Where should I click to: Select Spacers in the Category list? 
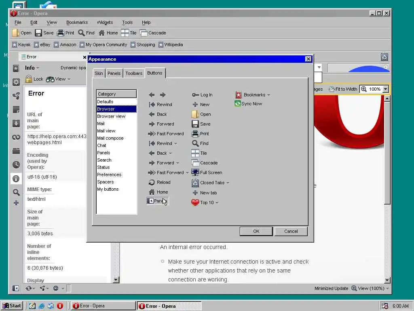(116, 182)
